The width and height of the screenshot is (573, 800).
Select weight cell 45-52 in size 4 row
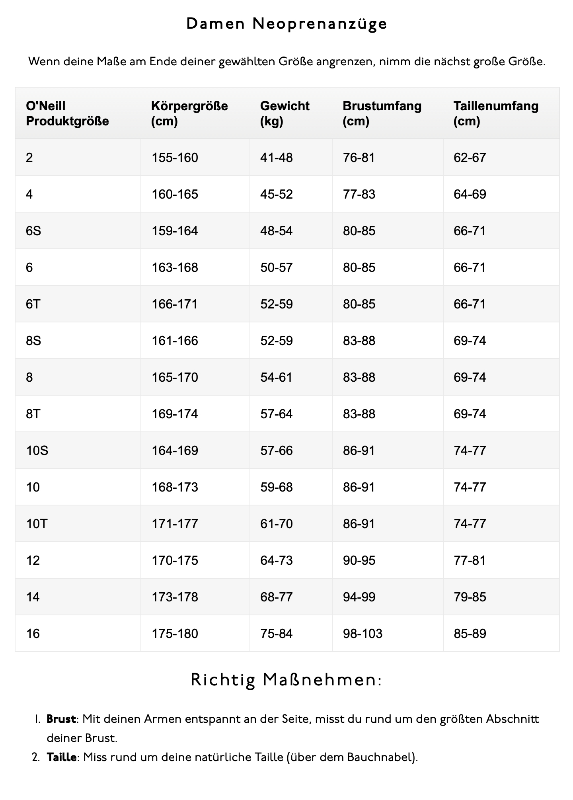(x=277, y=194)
